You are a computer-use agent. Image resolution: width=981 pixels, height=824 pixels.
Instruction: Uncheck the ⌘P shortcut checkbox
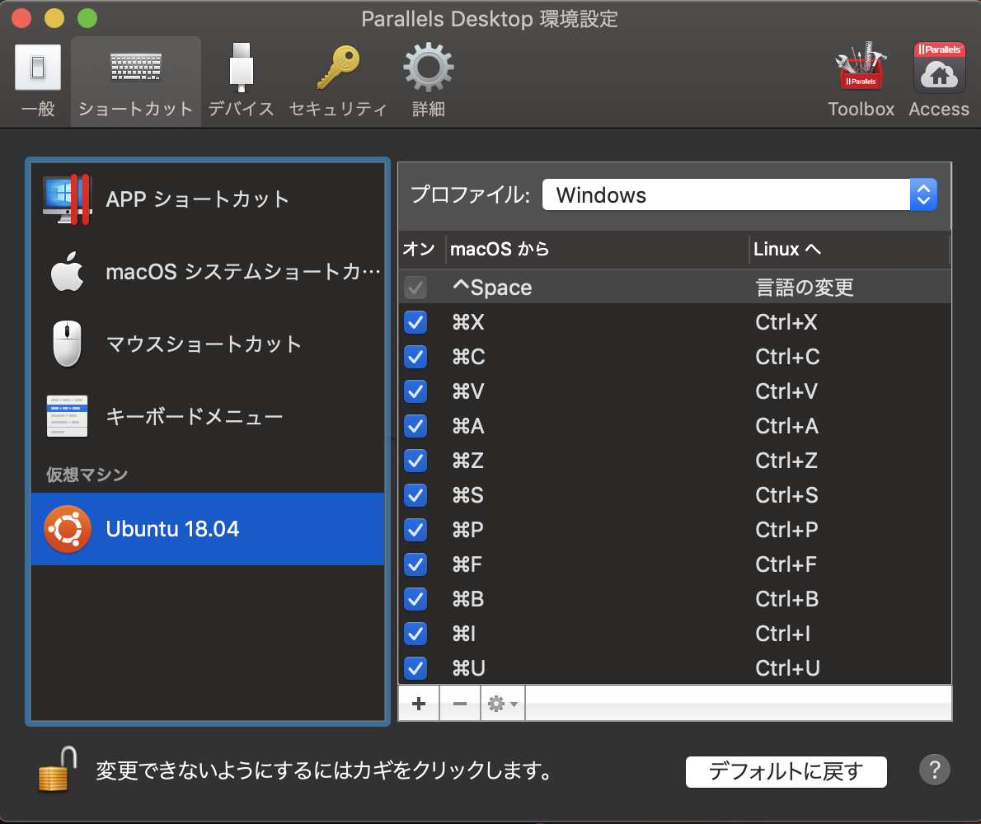pos(415,530)
